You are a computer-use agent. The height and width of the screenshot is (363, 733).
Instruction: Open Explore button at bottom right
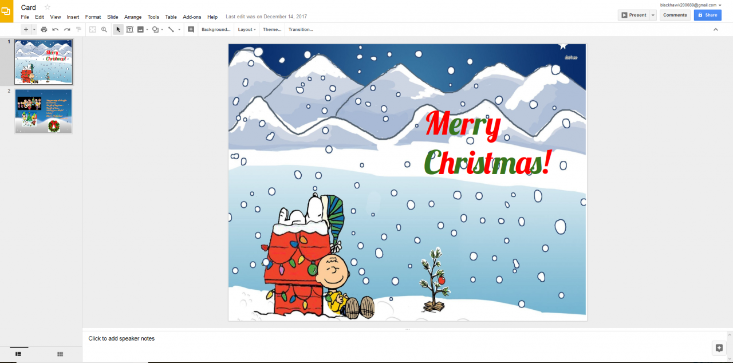coord(719,348)
